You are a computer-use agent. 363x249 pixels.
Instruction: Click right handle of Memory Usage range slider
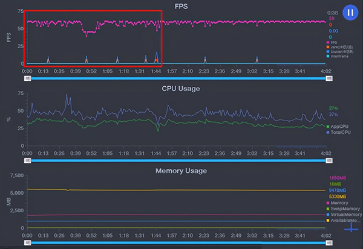(x=329, y=242)
